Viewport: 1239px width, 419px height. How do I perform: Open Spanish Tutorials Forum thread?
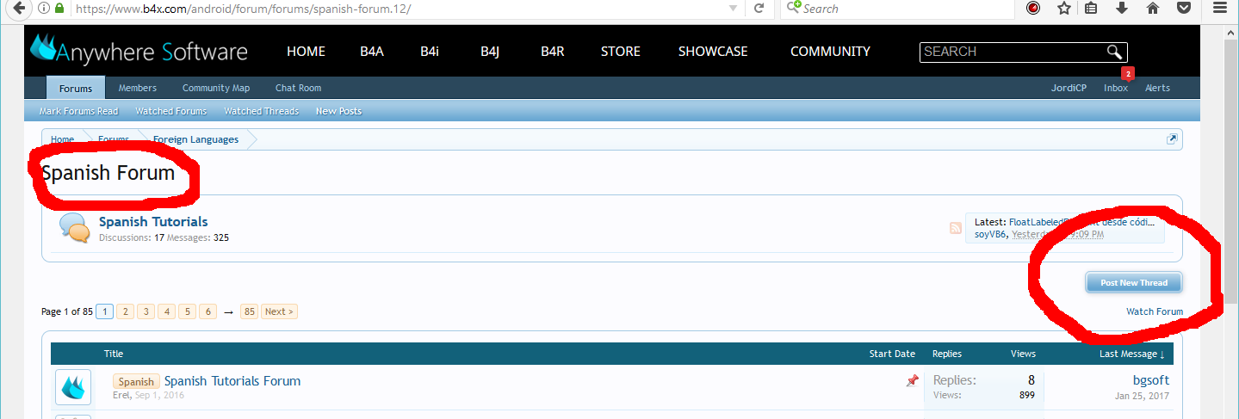[x=232, y=381]
